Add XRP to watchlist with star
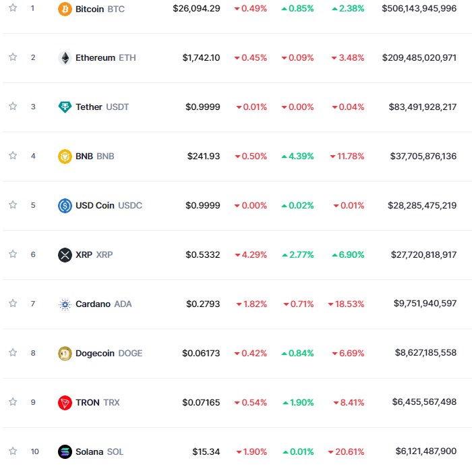 pyautogui.click(x=13, y=254)
